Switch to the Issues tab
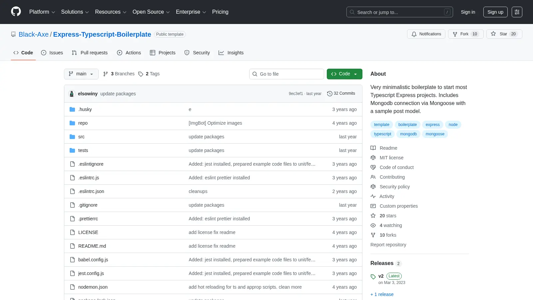 click(x=52, y=53)
